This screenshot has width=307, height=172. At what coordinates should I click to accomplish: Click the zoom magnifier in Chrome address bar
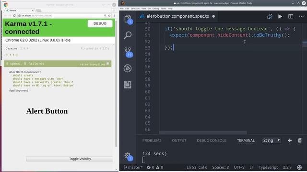(105, 16)
